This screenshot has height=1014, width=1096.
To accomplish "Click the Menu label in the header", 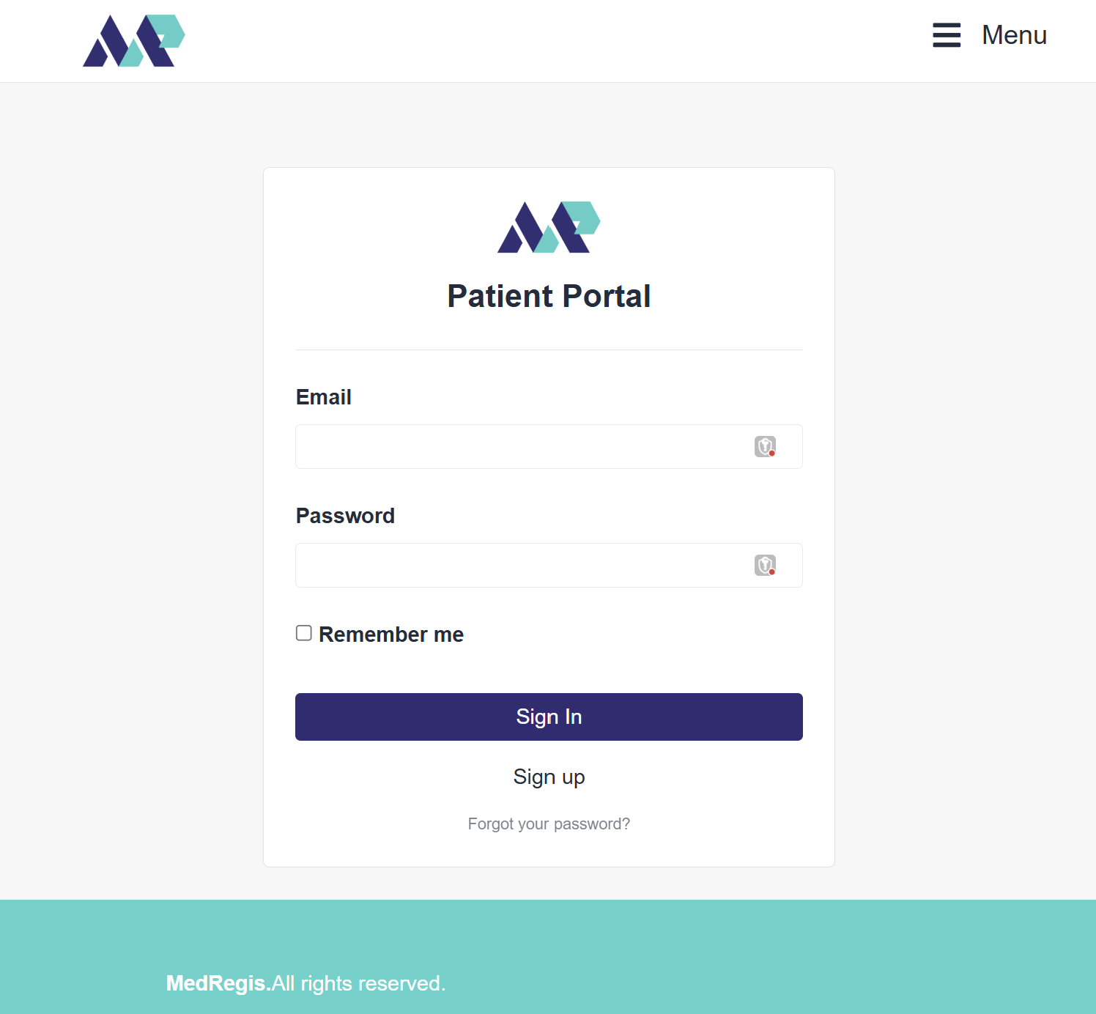I will 1014,35.
